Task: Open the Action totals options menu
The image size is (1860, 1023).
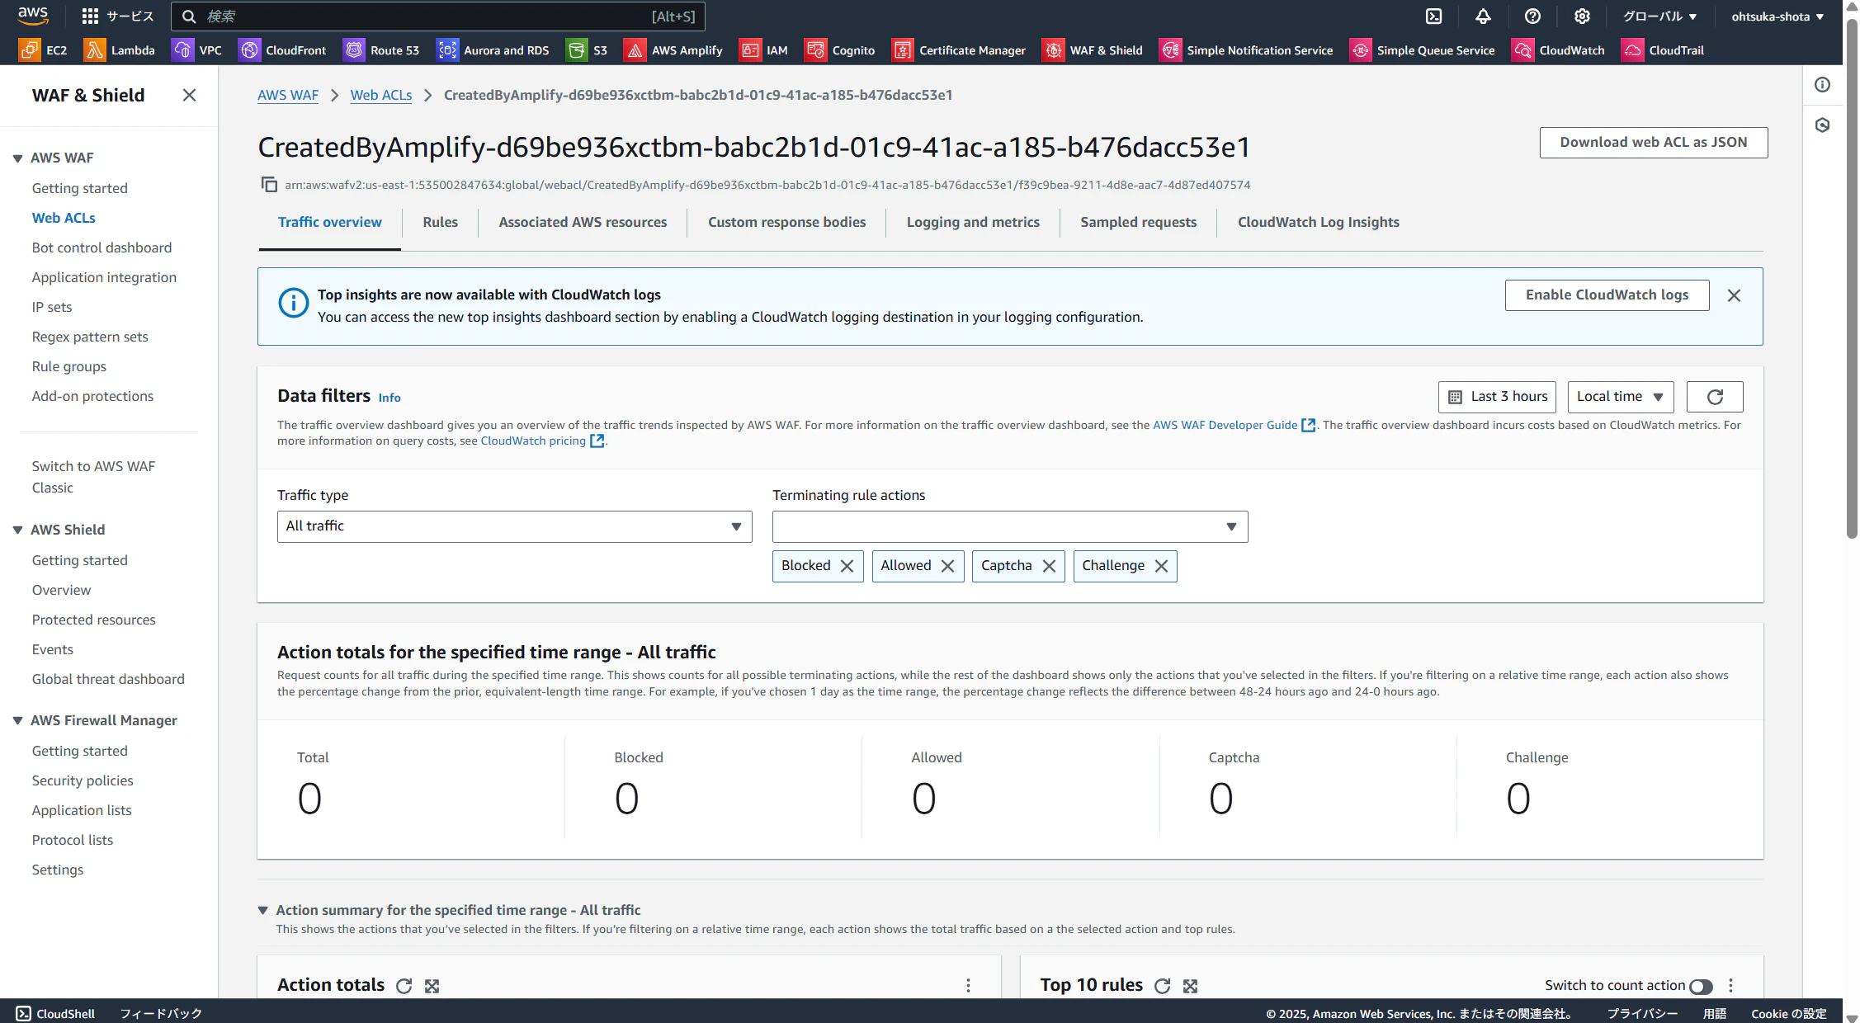Action: coord(969,986)
